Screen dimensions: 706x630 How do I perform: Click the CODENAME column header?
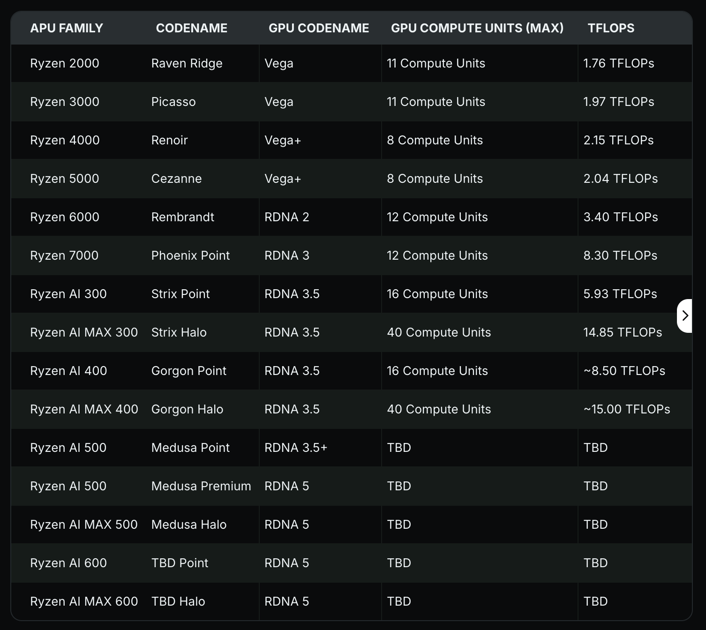pyautogui.click(x=191, y=28)
